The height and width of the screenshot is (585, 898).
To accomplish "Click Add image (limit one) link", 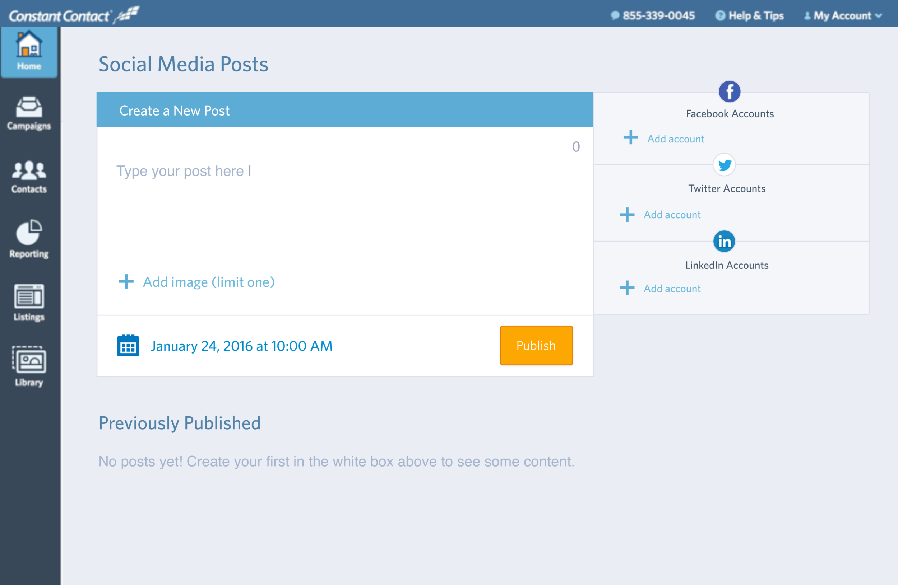I will click(209, 282).
